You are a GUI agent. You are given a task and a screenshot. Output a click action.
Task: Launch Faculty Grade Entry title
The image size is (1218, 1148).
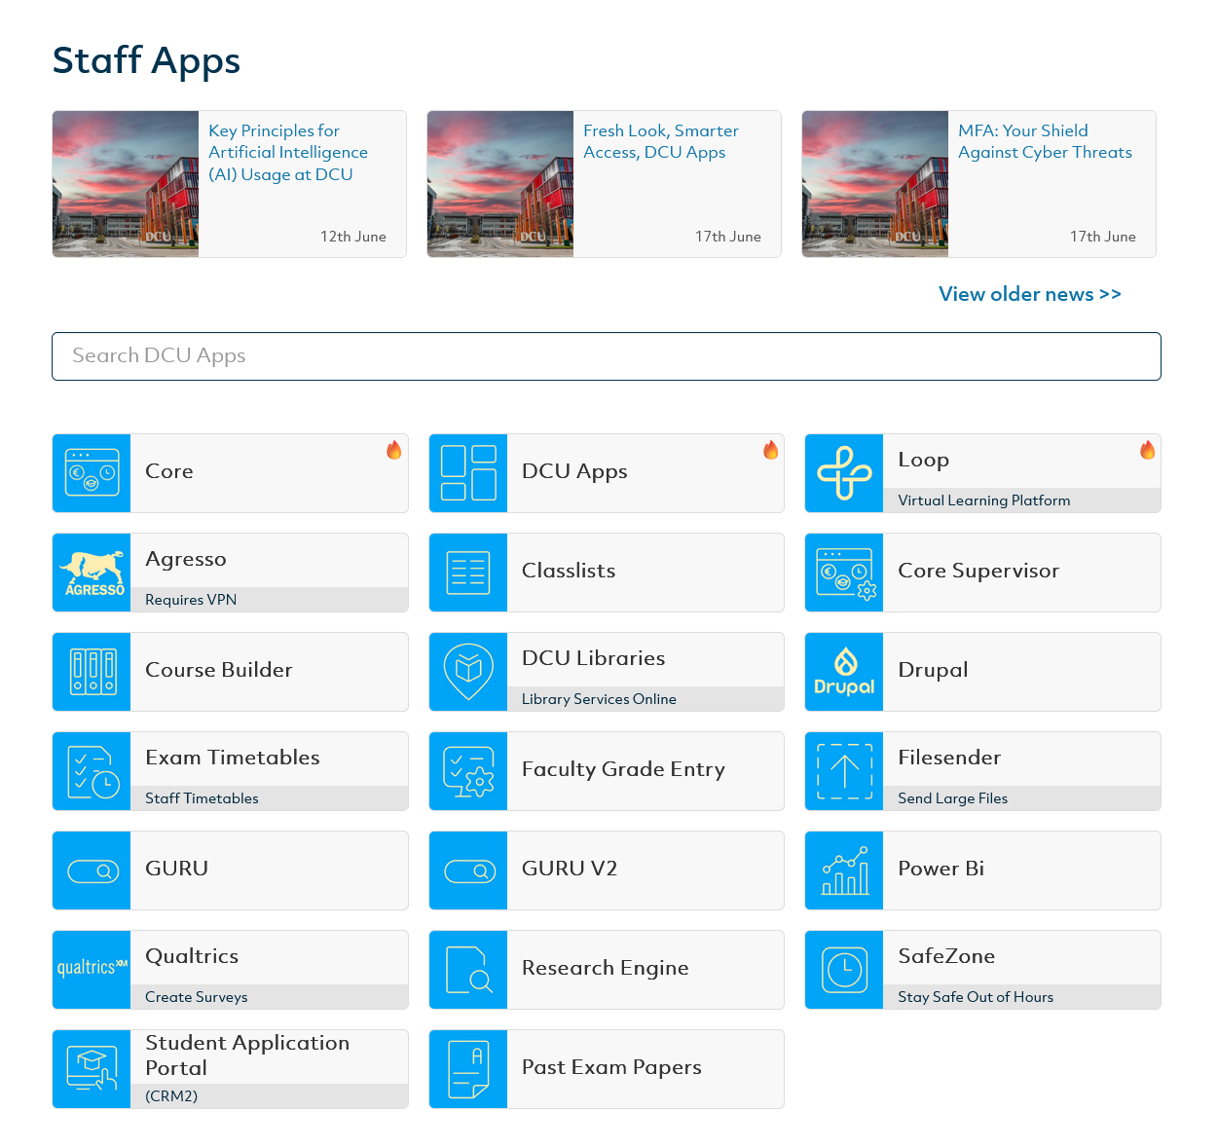[x=623, y=769]
